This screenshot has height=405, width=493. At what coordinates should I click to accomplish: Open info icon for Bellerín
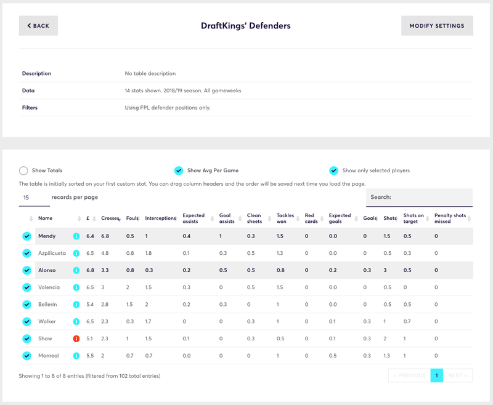point(76,305)
